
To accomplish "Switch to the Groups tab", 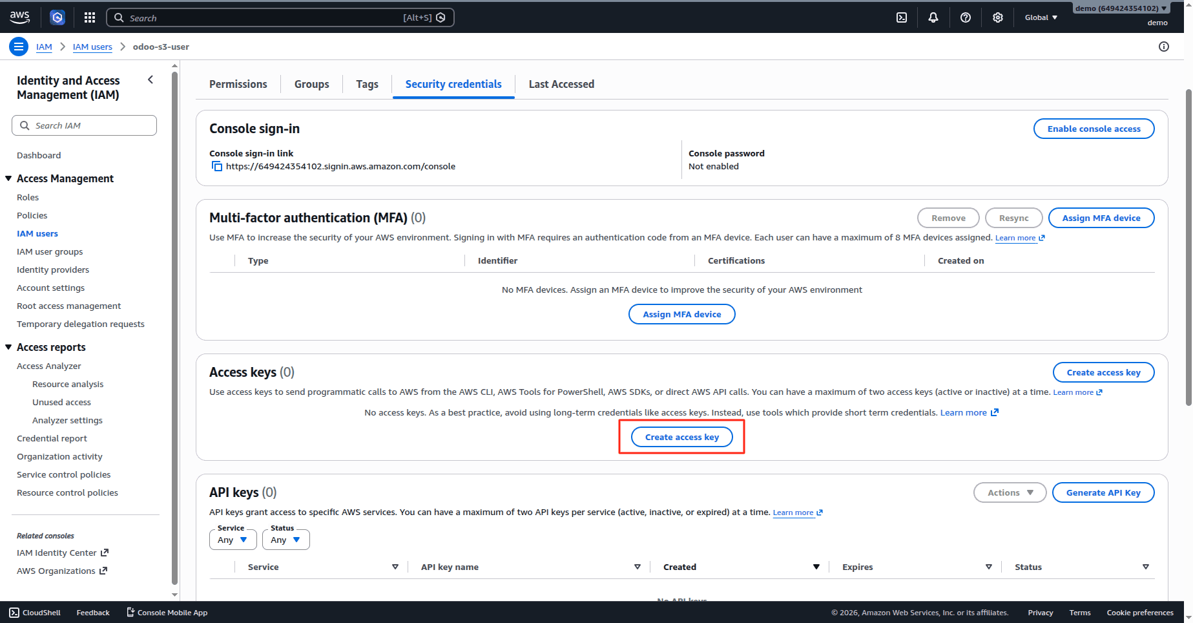I will pyautogui.click(x=312, y=84).
